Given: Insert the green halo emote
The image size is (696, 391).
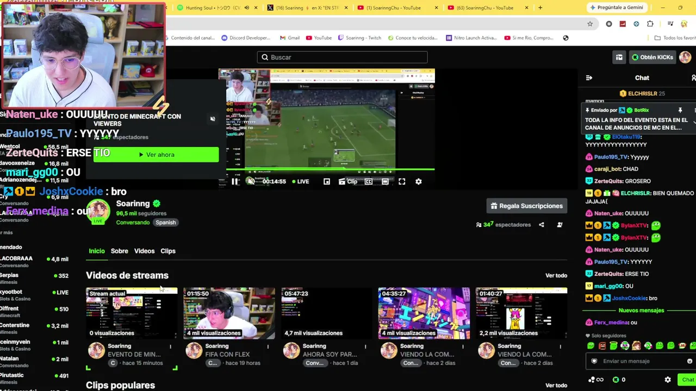Looking at the screenshot, I should [x=613, y=345].
